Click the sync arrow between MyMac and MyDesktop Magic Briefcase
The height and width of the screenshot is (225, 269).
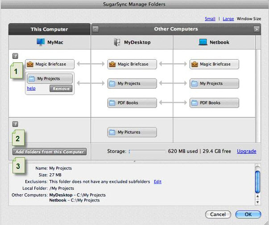click(x=91, y=64)
